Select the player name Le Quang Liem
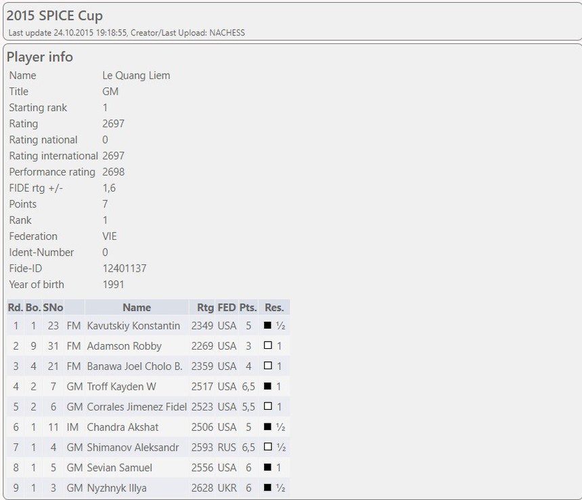 point(136,75)
